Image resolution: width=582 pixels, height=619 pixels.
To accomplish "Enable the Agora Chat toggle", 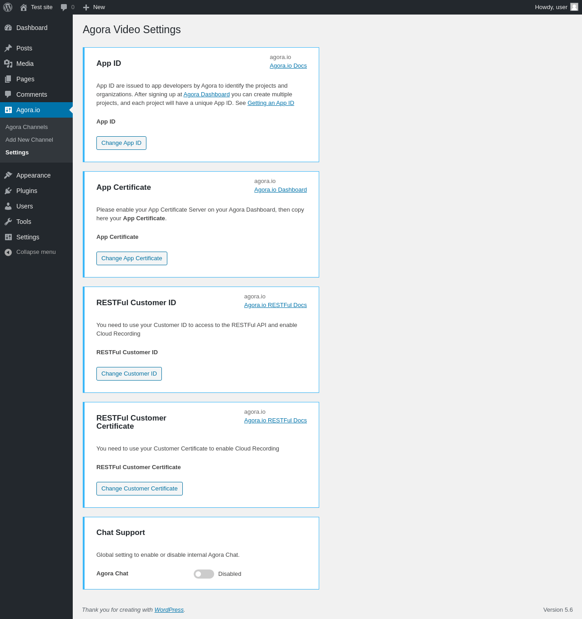I will 204,574.
